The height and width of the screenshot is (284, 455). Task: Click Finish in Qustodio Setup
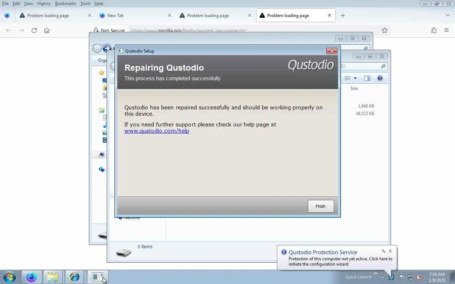click(321, 206)
